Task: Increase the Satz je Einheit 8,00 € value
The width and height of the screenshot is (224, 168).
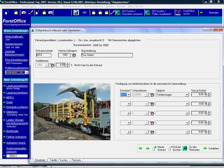Action: click(x=209, y=93)
